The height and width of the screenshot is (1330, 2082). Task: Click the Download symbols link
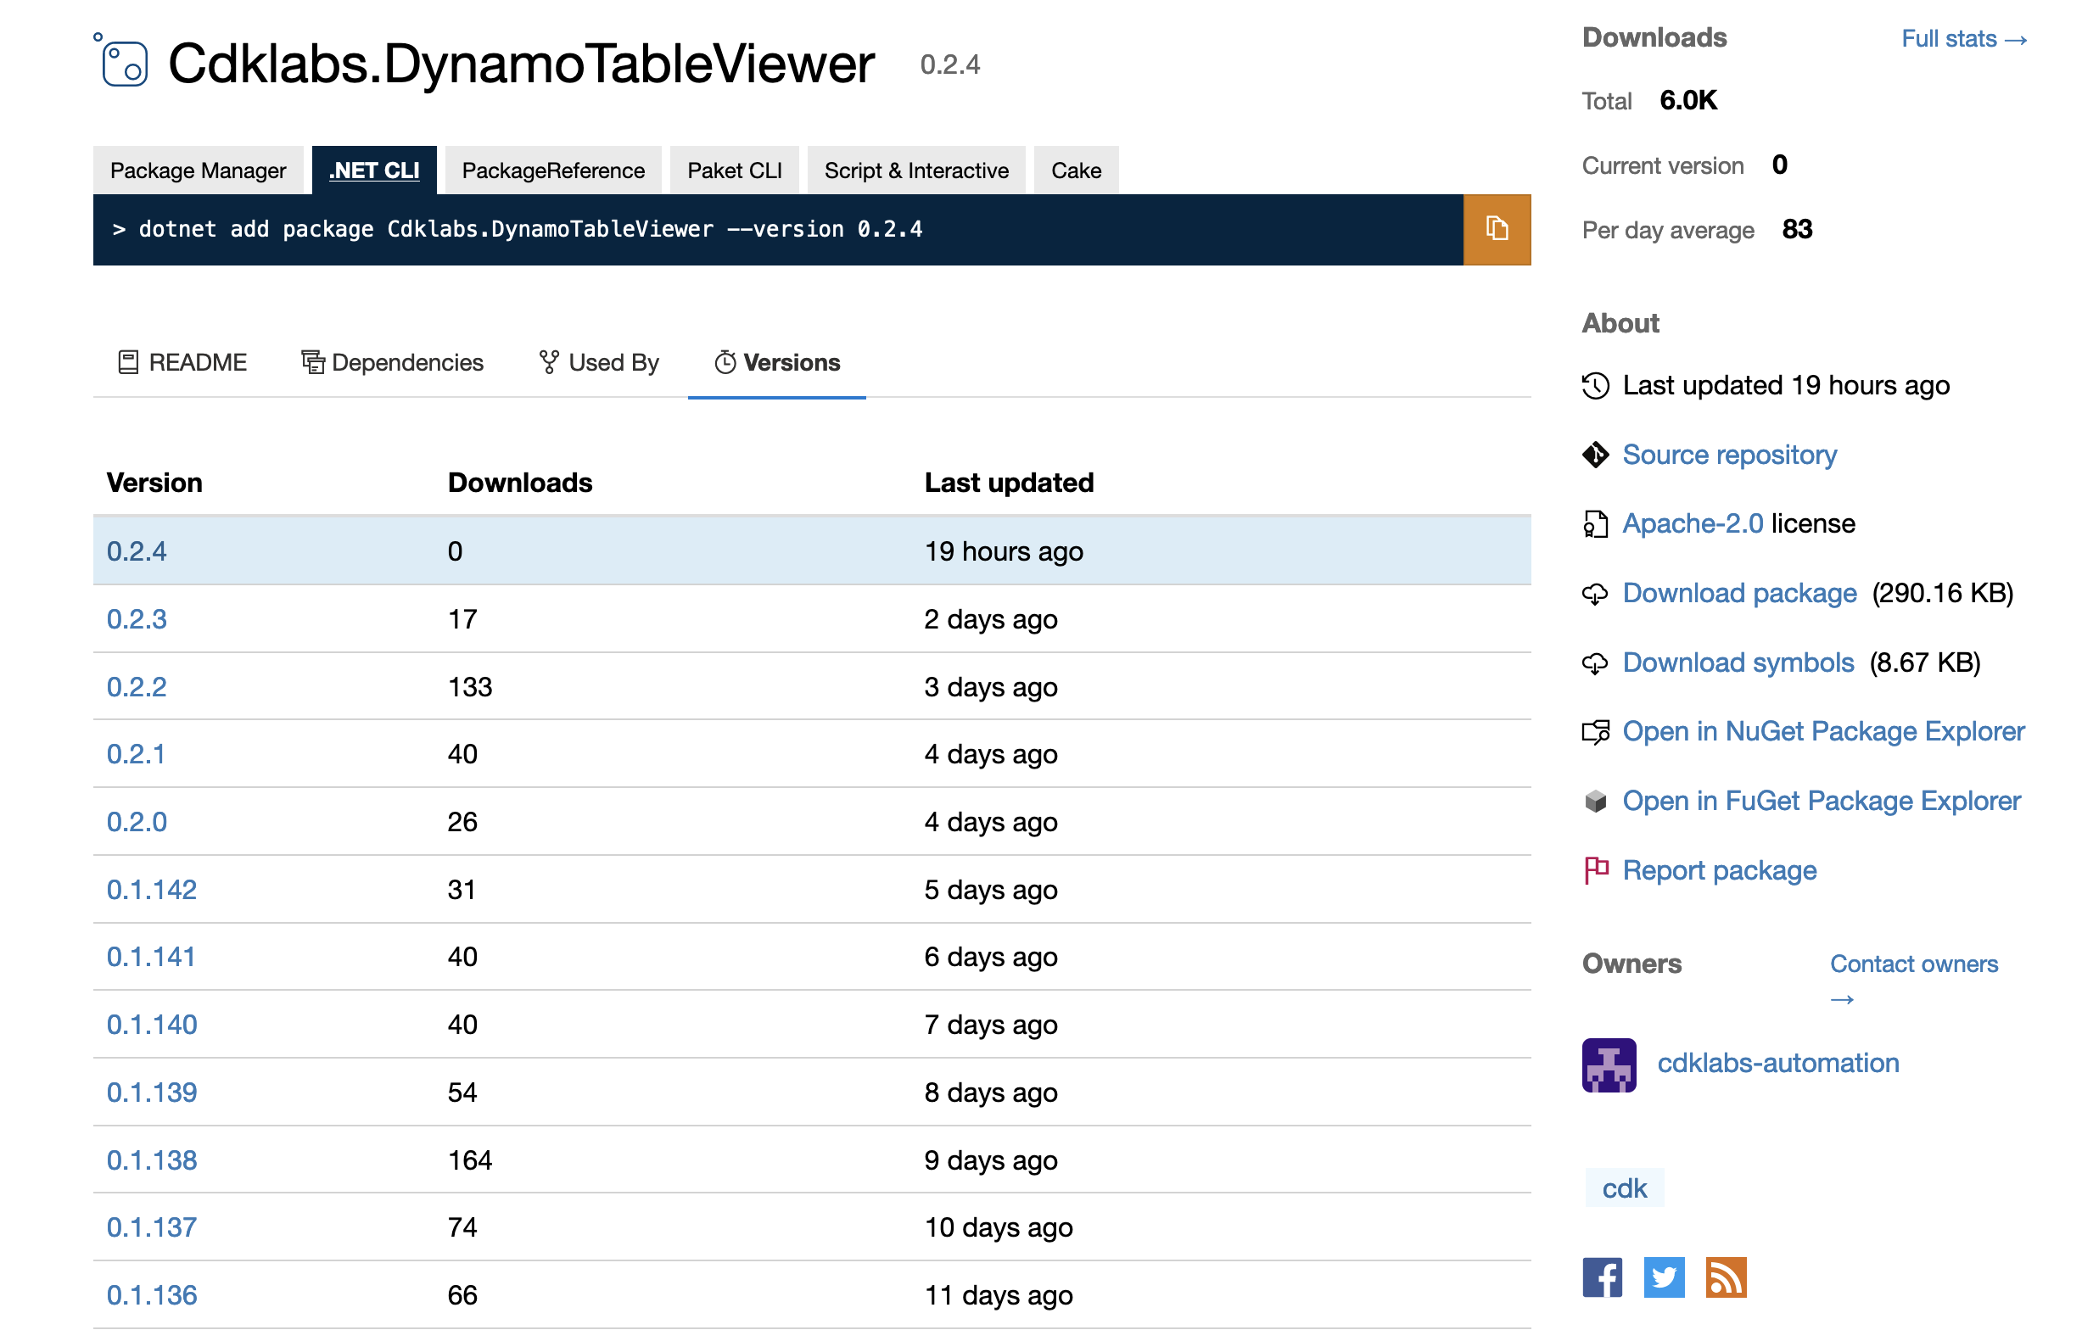(1738, 662)
